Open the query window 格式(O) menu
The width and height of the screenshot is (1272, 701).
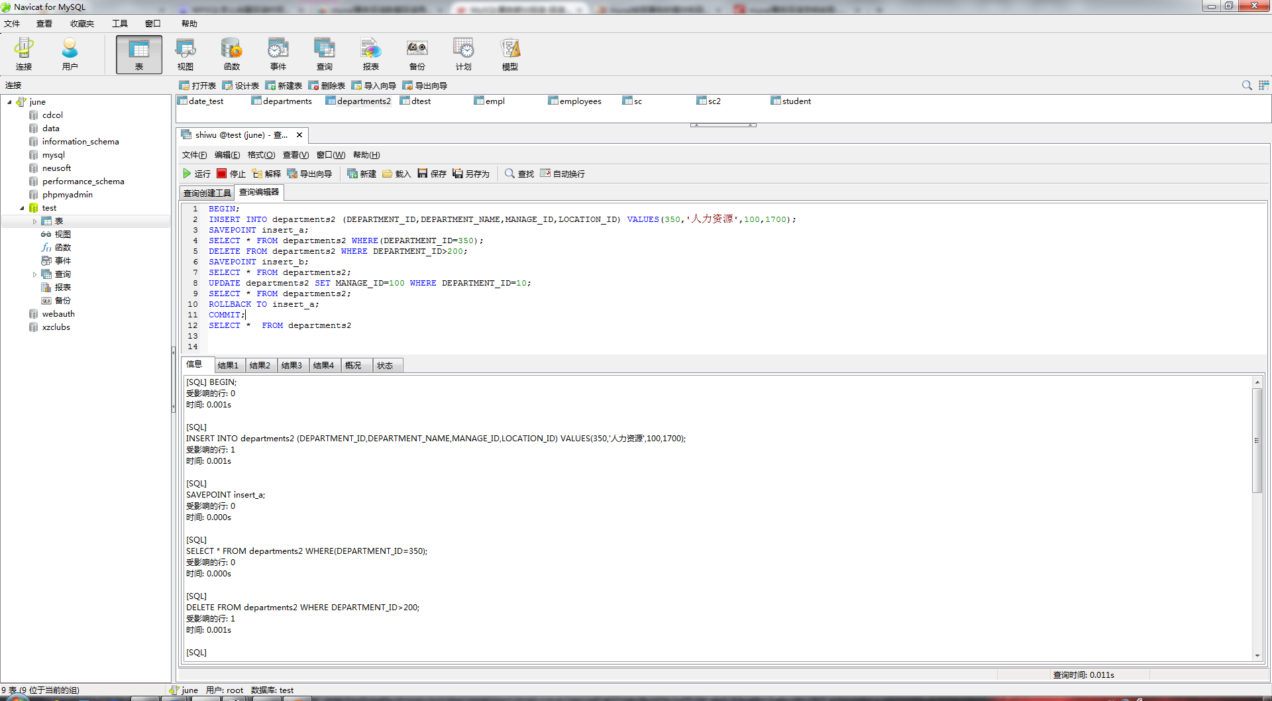point(261,155)
